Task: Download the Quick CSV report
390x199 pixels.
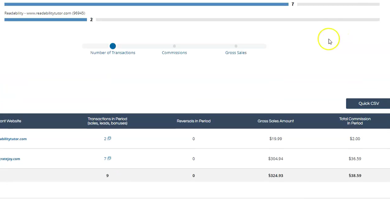Action: pyautogui.click(x=368, y=103)
